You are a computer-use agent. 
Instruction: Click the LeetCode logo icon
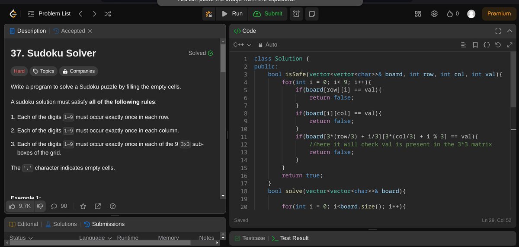13,14
